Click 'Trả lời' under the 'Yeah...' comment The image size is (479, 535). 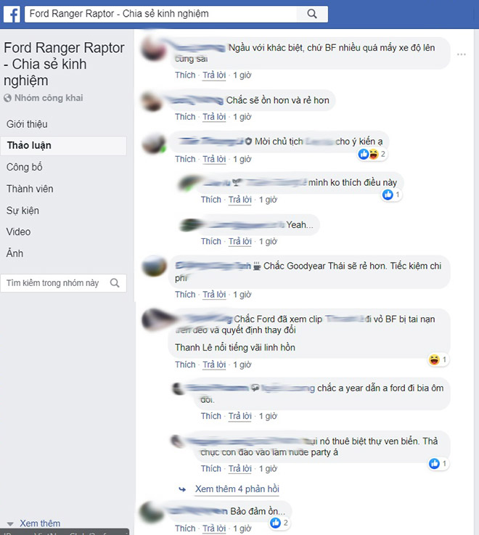[x=239, y=242]
